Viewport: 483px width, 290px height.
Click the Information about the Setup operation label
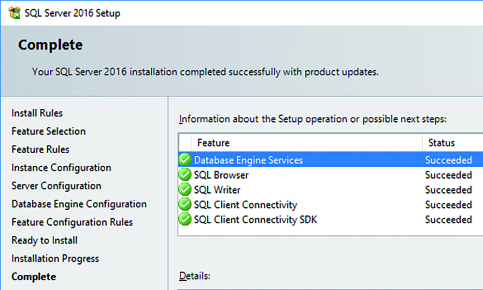tap(313, 119)
